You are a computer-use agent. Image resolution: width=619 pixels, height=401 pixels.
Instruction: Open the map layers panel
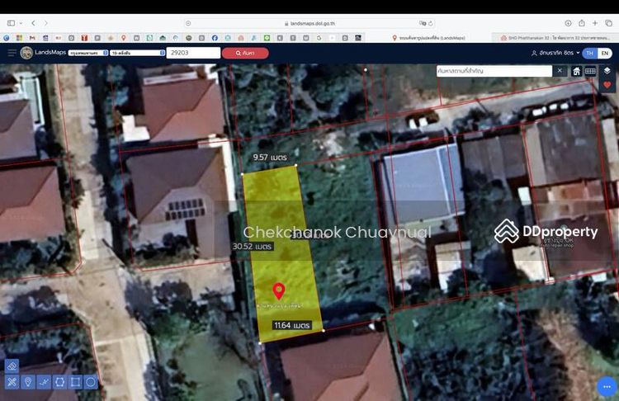(x=607, y=71)
